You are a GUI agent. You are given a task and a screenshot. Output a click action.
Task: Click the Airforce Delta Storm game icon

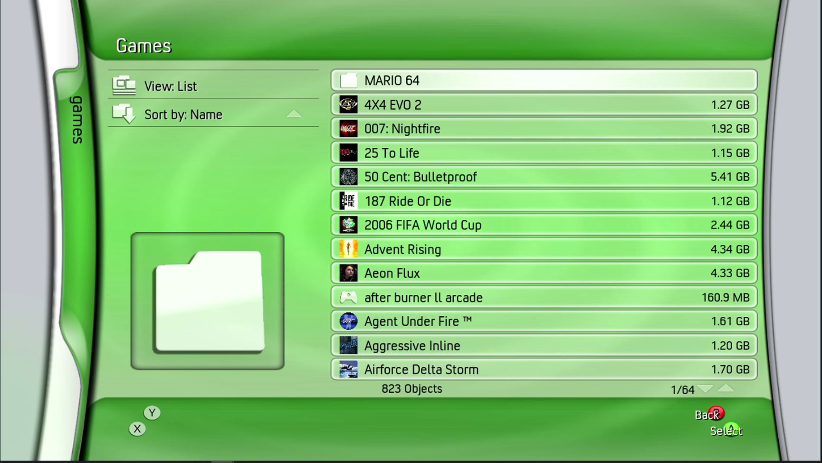[x=348, y=369]
